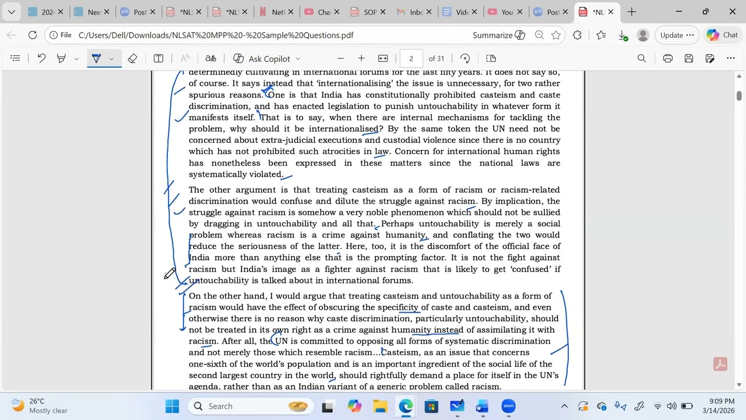Print the PDF document
Image resolution: width=746 pixels, height=420 pixels.
(668, 58)
